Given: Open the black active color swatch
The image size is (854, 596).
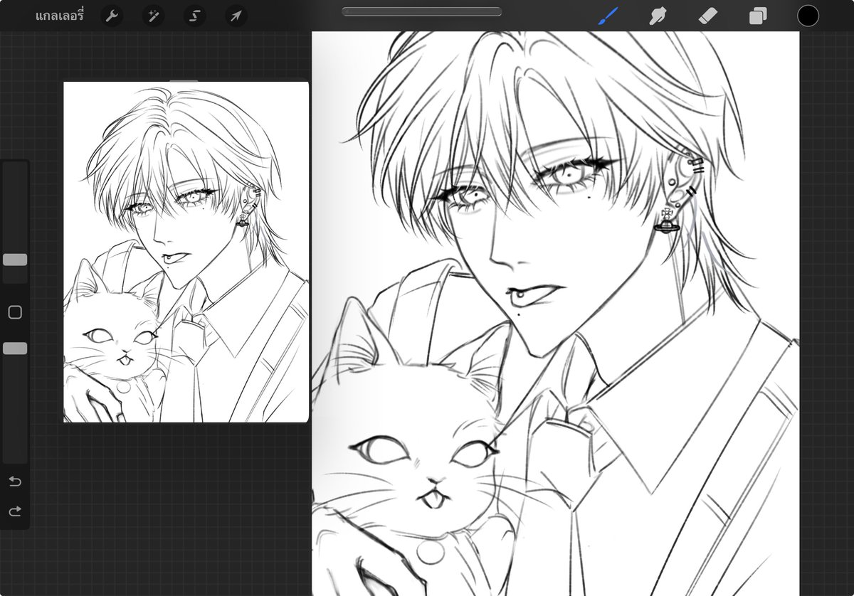Looking at the screenshot, I should 808,16.
